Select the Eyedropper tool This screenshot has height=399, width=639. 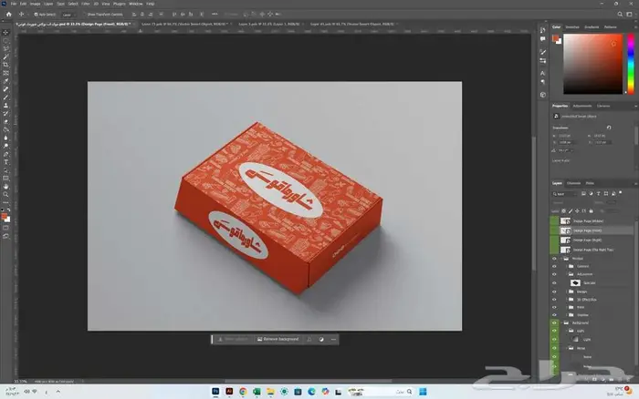coord(5,81)
